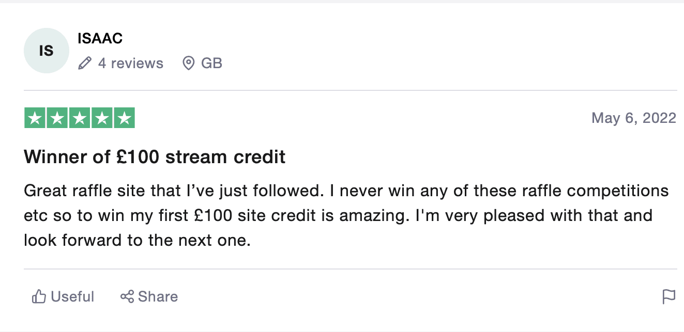Click the GB country label
Screen dimensions: 684x332
(211, 64)
